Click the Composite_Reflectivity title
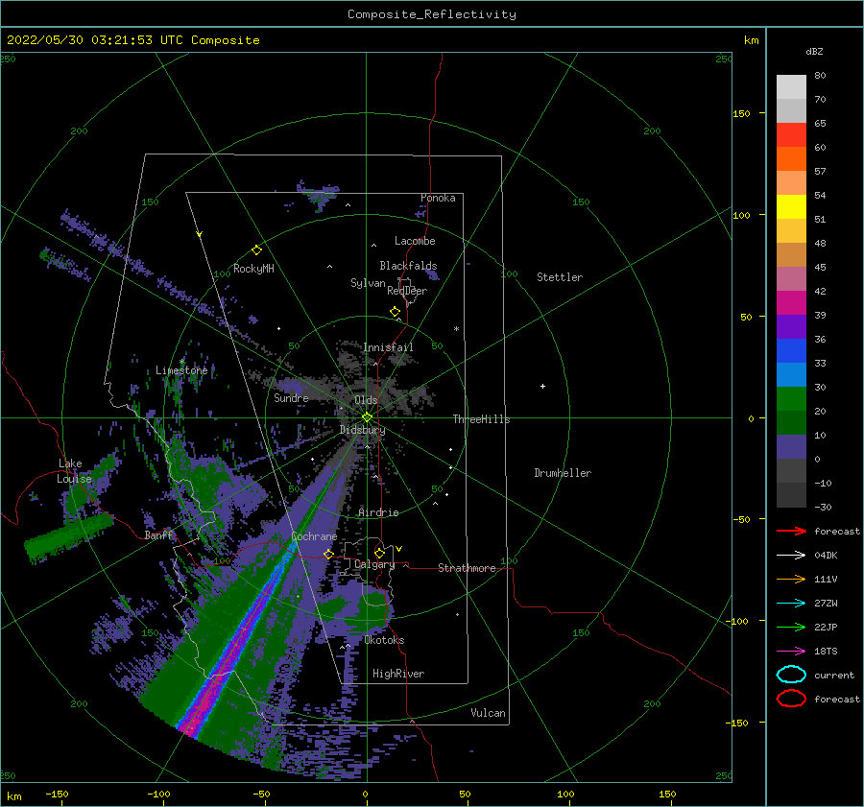This screenshot has width=864, height=807. (x=432, y=14)
